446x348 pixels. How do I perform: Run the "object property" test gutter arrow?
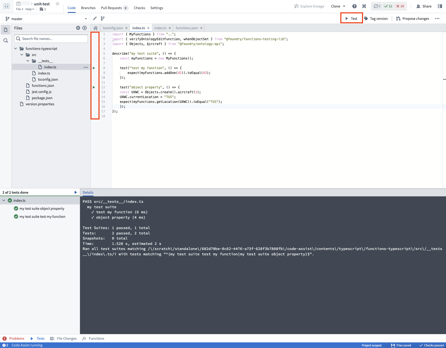click(94, 87)
